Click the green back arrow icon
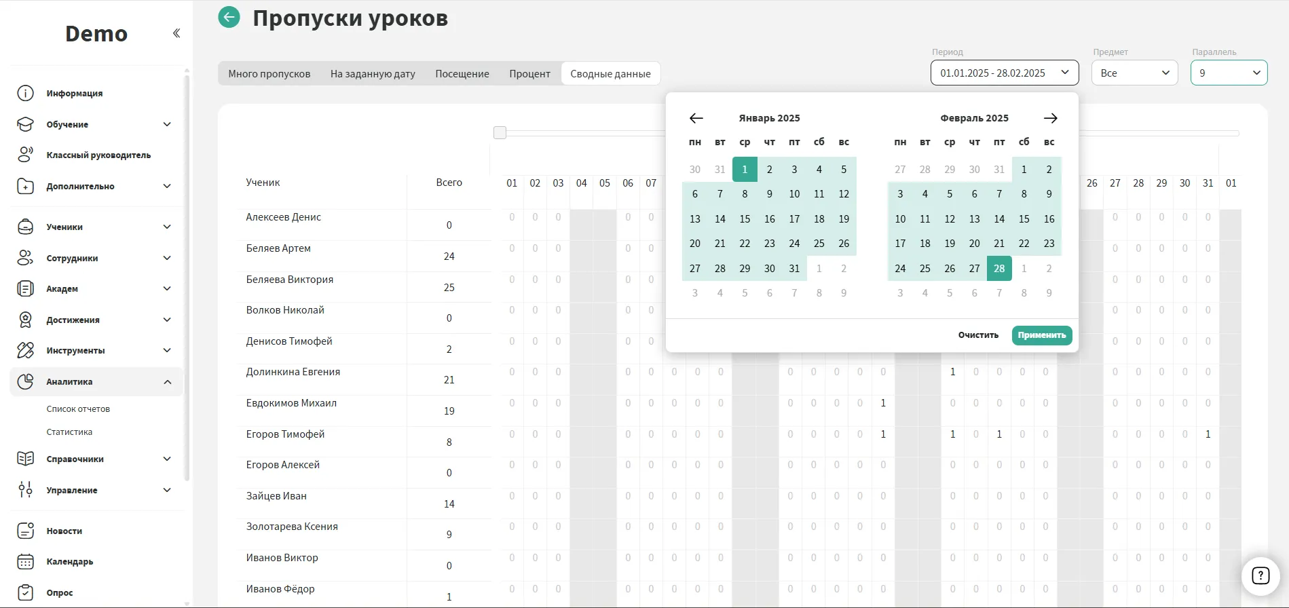 pyautogui.click(x=229, y=17)
